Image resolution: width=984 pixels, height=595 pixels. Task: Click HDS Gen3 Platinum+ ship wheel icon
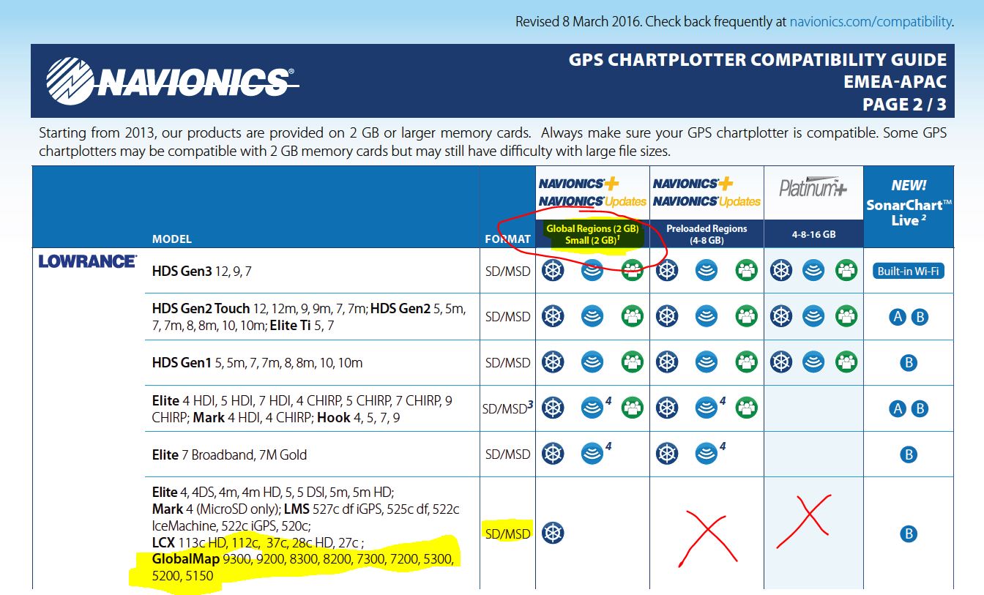coord(782,271)
